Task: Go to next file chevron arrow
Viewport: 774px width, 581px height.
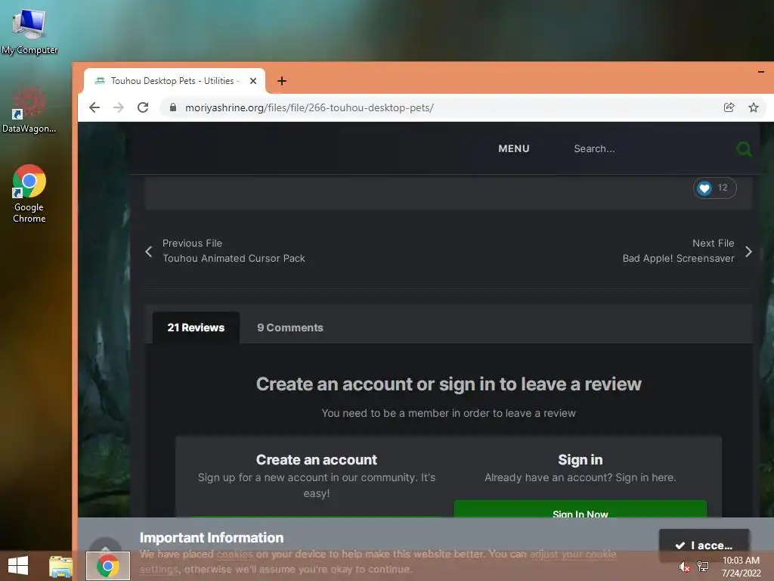Action: pos(748,251)
